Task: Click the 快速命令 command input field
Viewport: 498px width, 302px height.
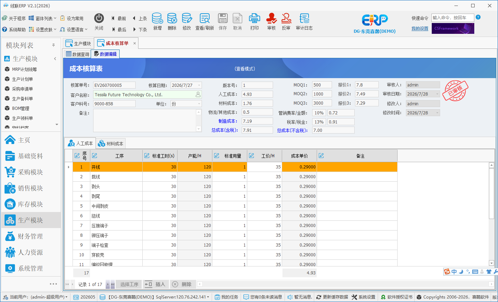Action: [x=453, y=18]
